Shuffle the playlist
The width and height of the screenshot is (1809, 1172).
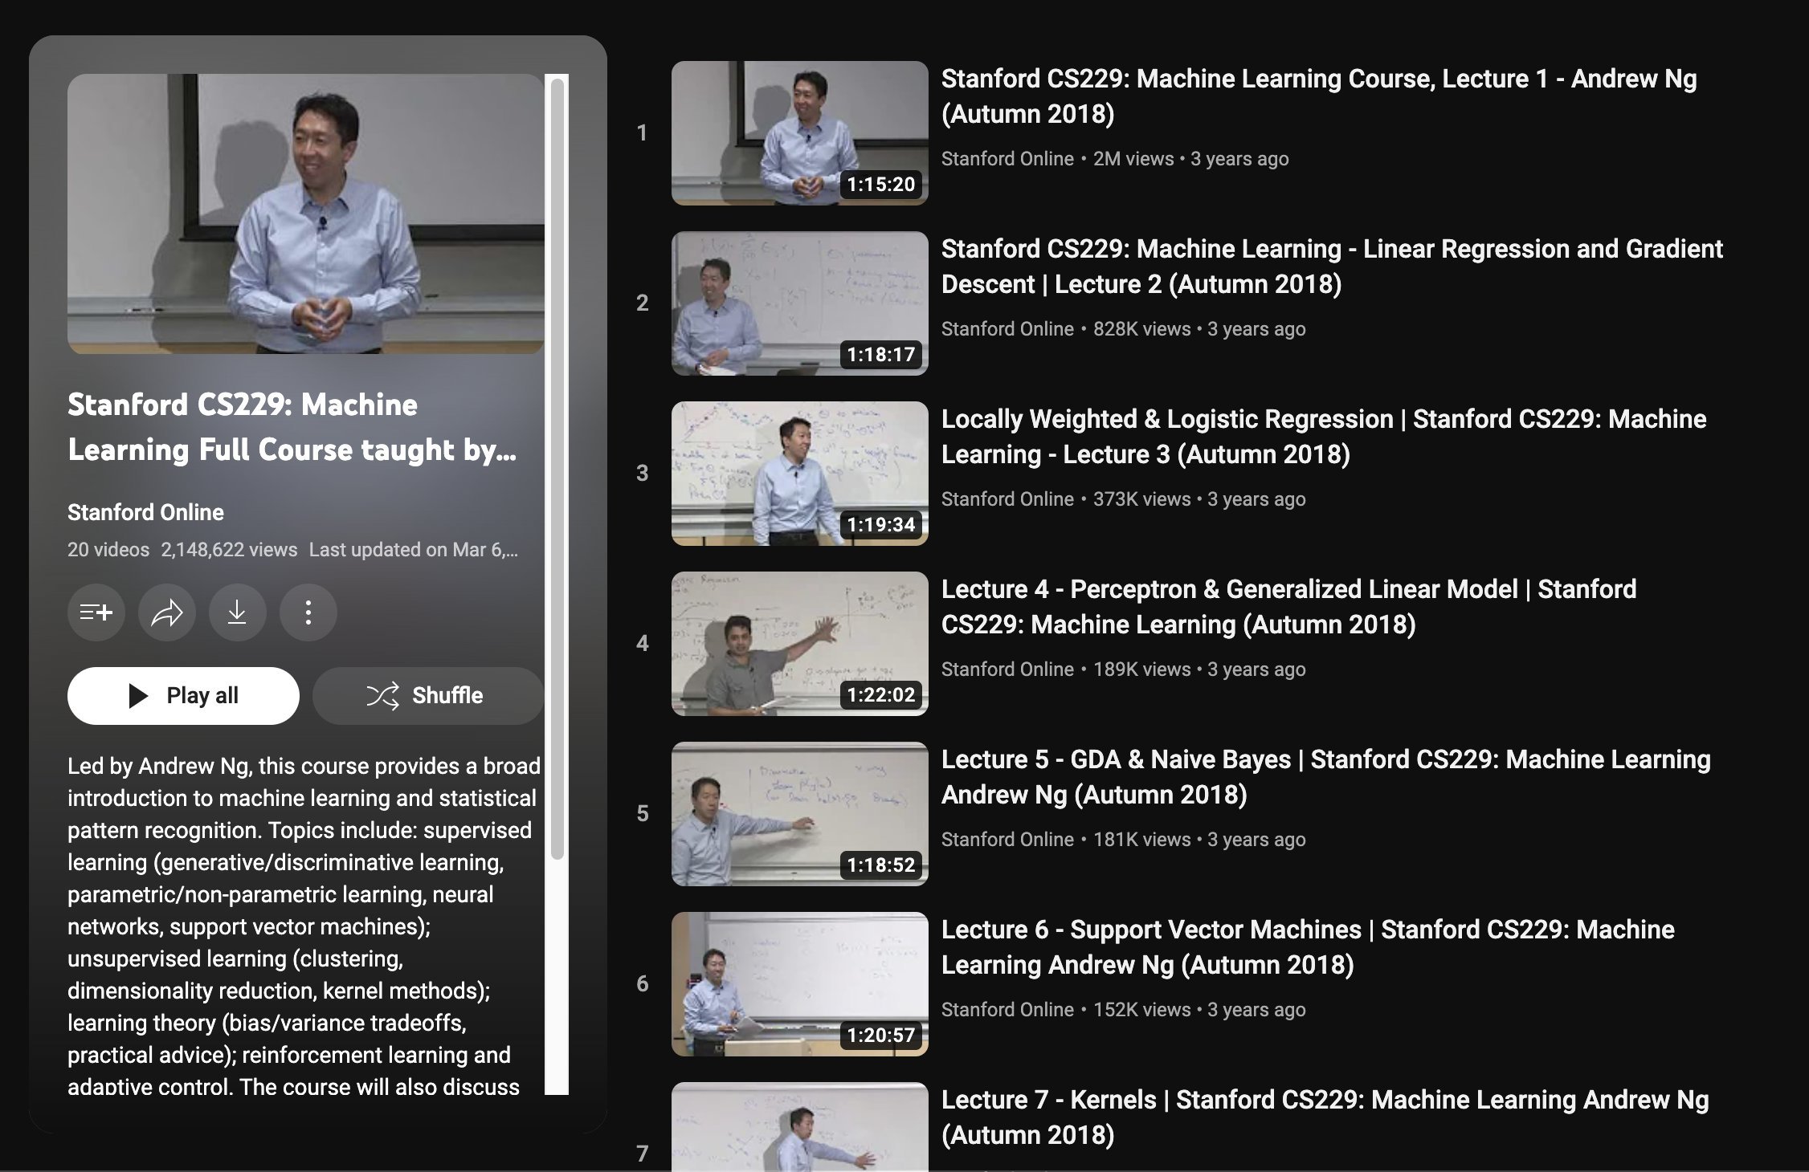[428, 695]
